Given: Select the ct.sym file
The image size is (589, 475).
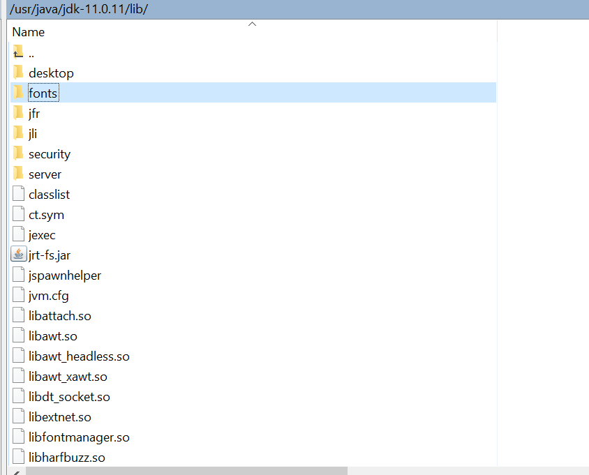Looking at the screenshot, I should pyautogui.click(x=46, y=213).
